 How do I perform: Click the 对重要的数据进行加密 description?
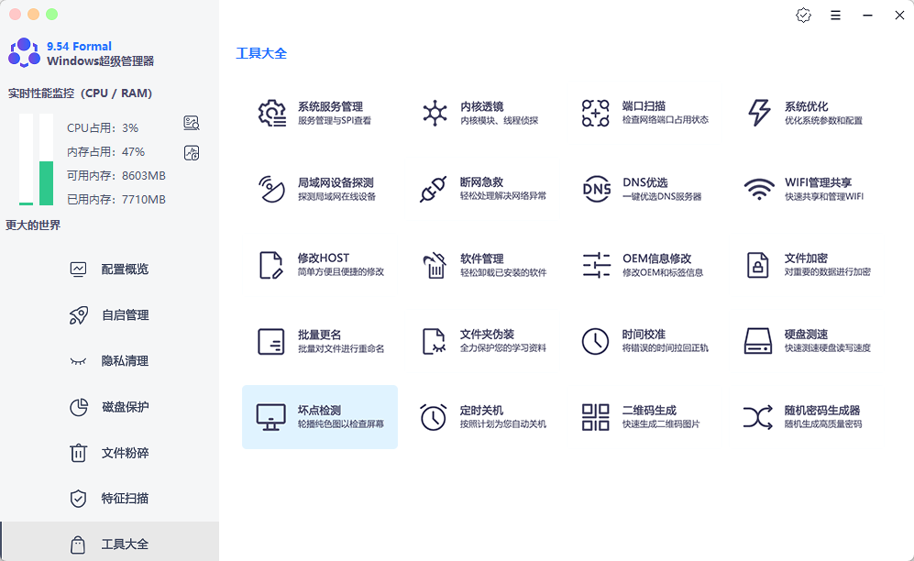[827, 272]
